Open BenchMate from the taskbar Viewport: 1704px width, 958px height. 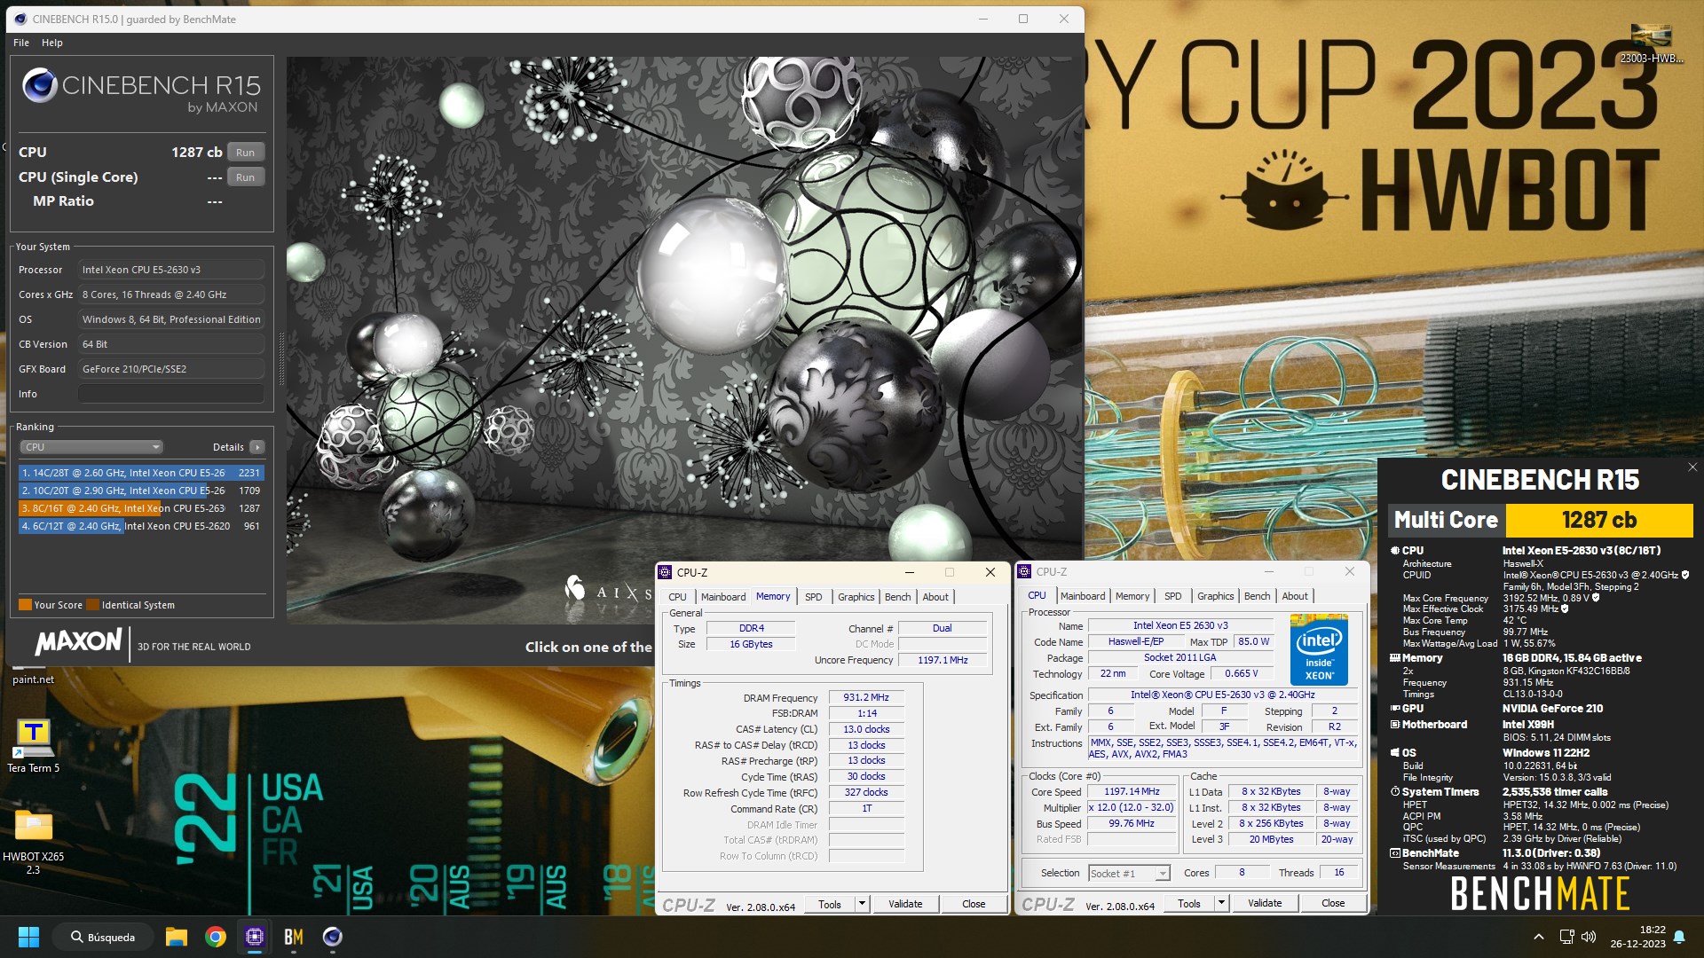coord(294,937)
